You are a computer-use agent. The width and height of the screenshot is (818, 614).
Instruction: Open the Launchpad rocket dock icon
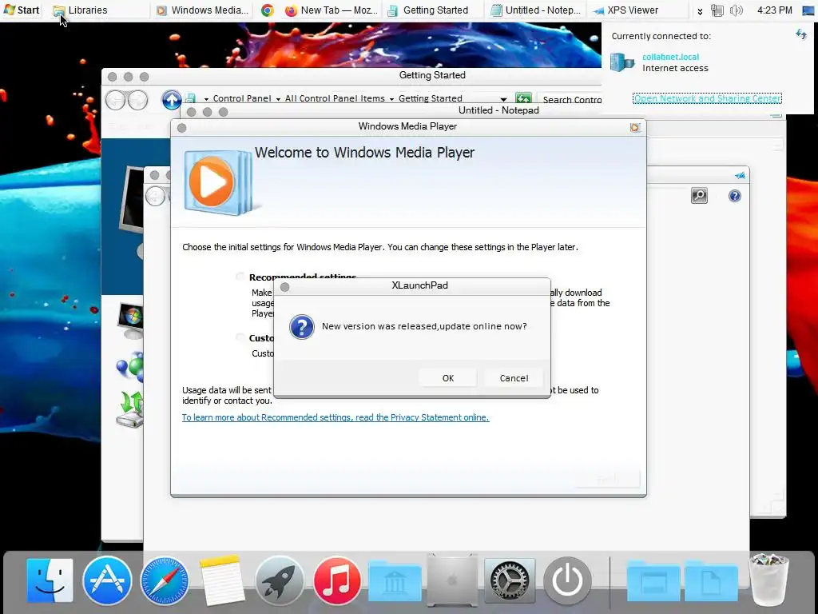280,580
